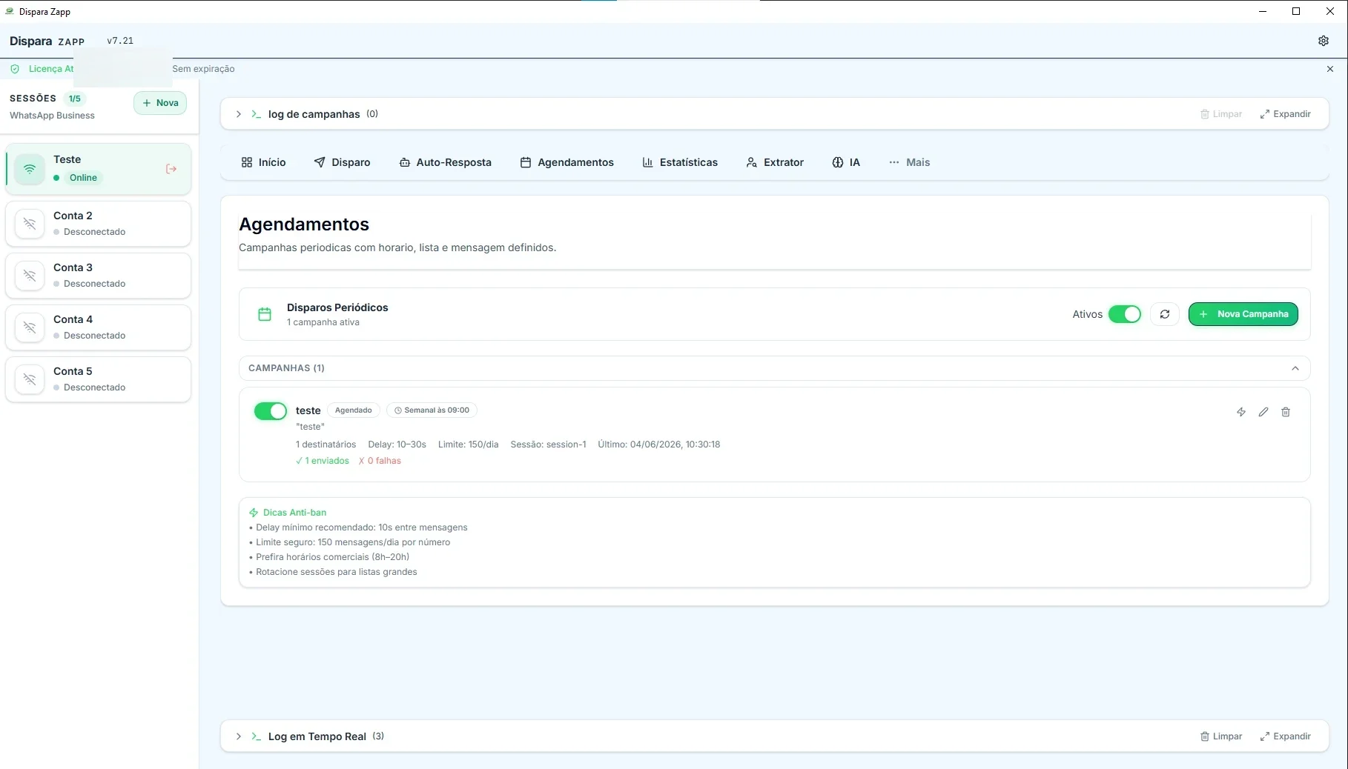Open the Estatísticas tab
Viewport: 1348px width, 769px height.
[680, 162]
